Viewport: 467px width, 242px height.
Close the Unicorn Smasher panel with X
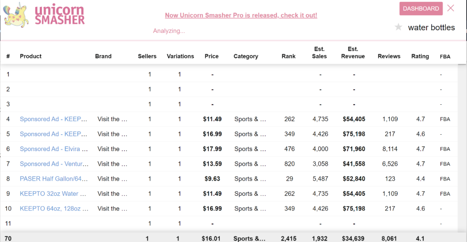[x=451, y=8]
